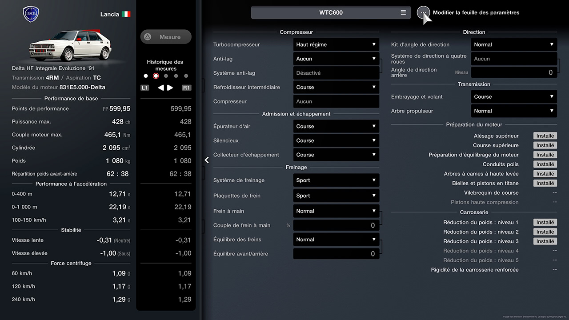
Task: Click the Couple de frein à main value field
Action: coord(336,225)
